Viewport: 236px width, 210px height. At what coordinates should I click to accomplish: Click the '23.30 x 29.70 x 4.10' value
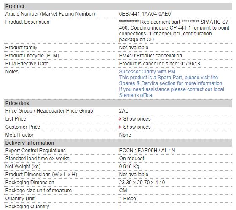[142, 183]
